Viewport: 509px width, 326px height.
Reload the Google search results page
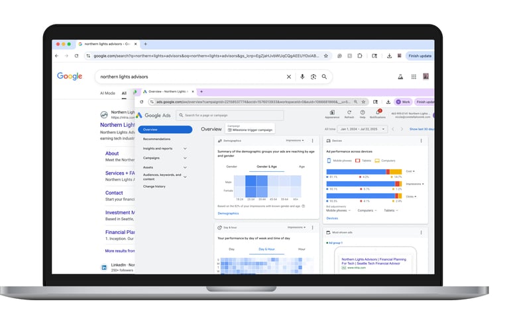pos(76,56)
